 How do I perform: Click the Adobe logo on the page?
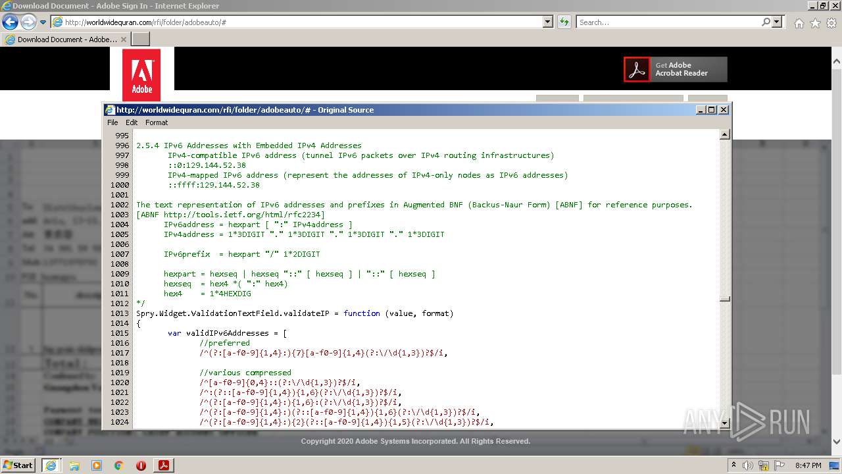[x=141, y=74]
